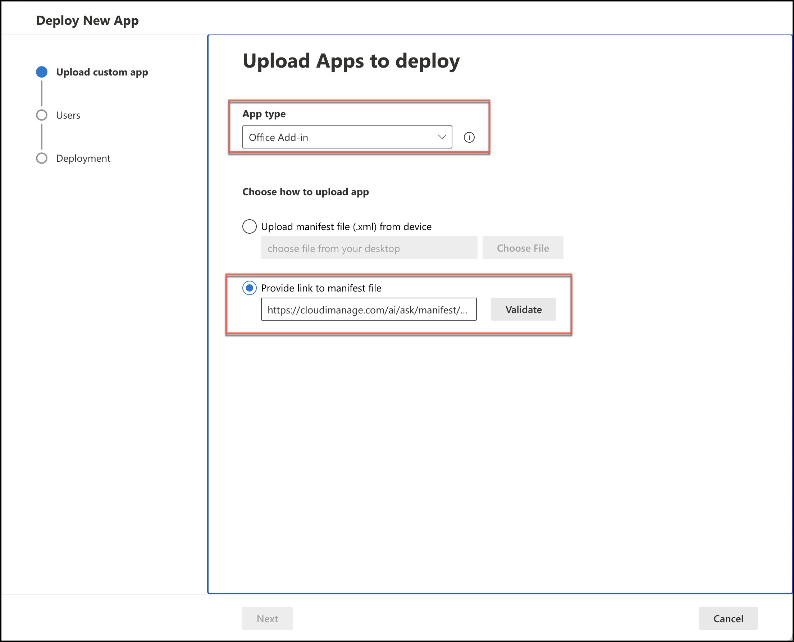Click the choose file from desktop field
Viewport: 794px width, 642px height.
(x=369, y=248)
